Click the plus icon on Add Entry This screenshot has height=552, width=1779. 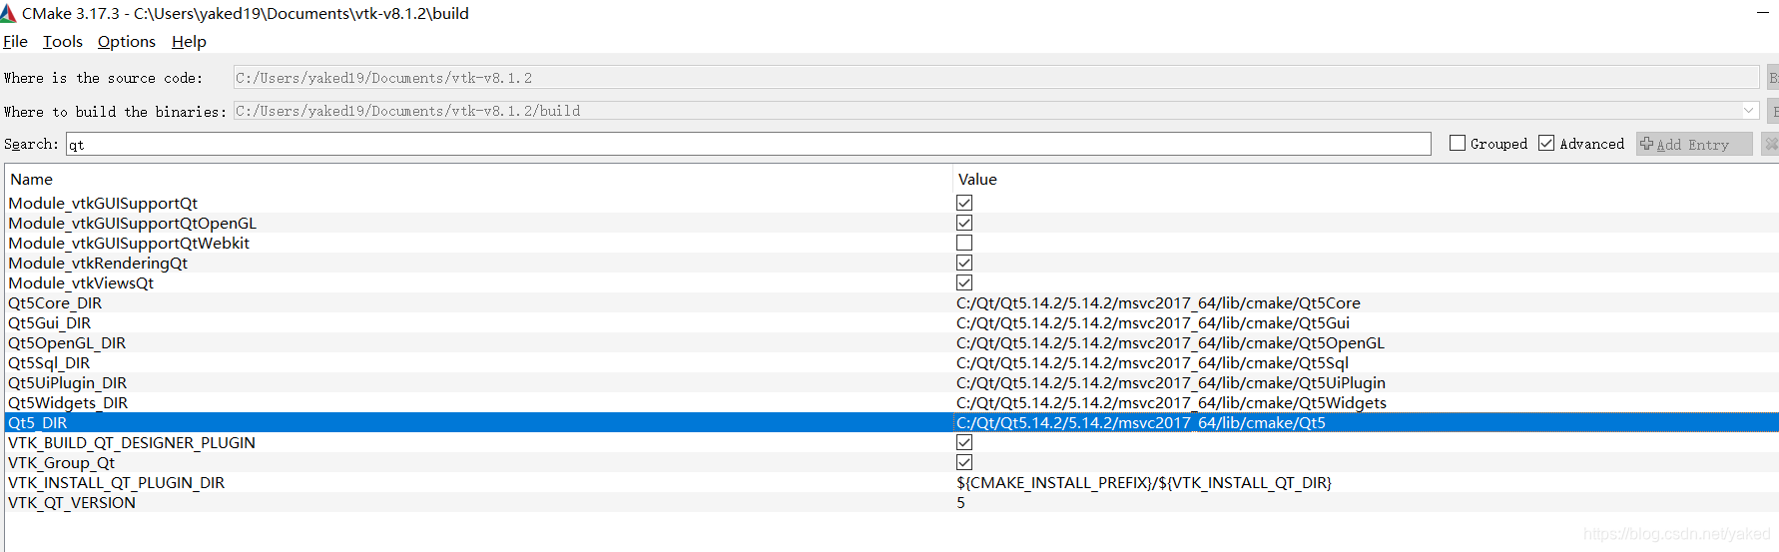[x=1647, y=144]
